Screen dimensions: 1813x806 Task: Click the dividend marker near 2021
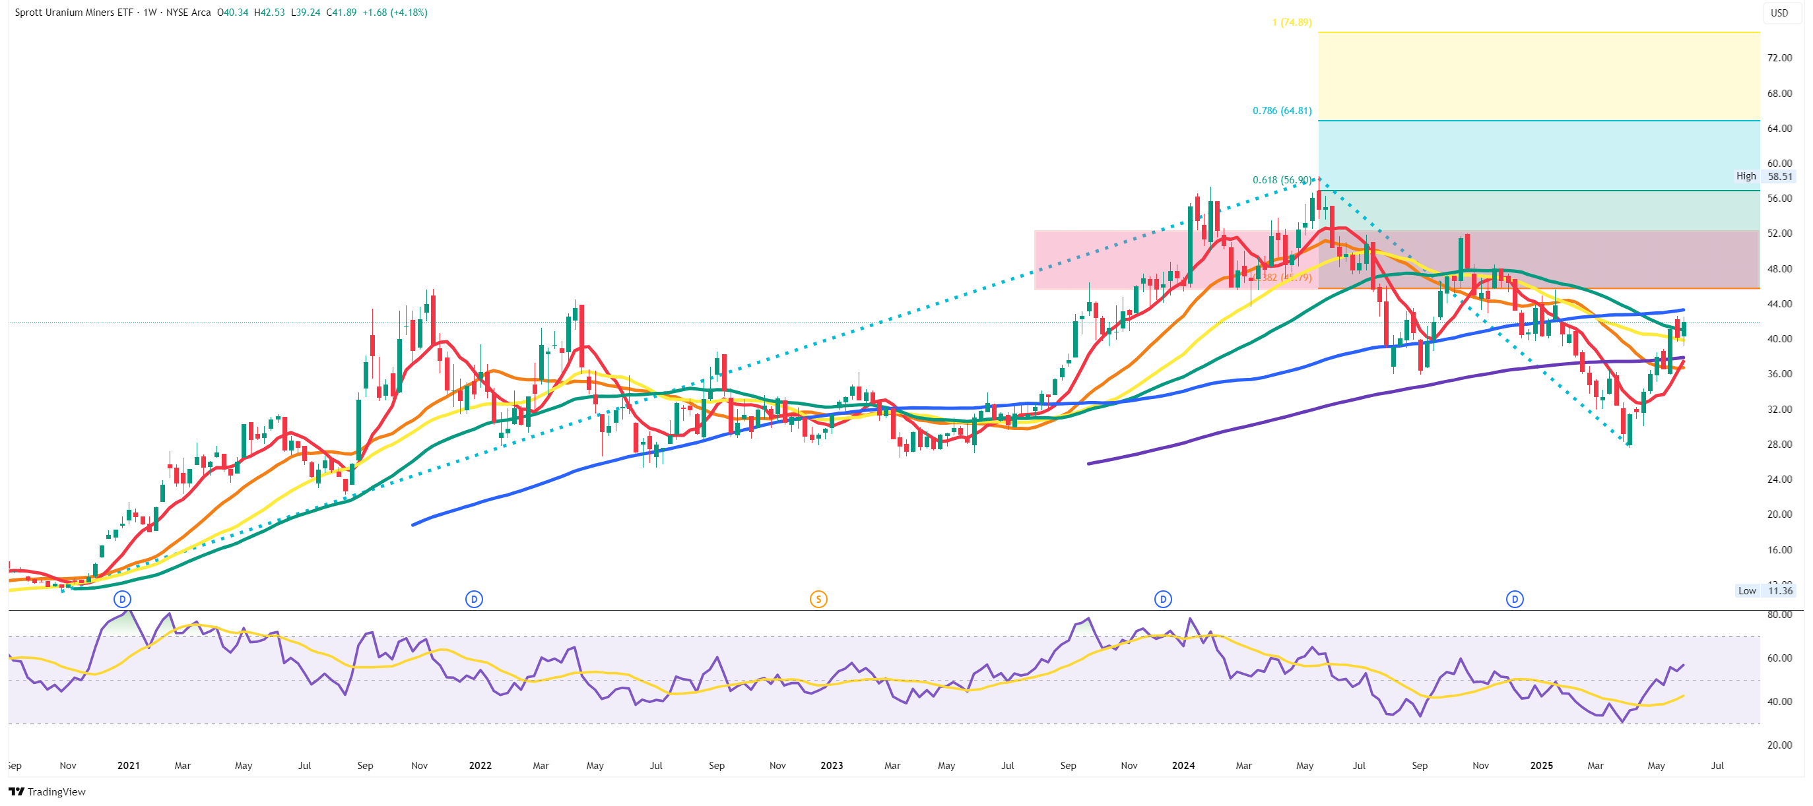click(x=123, y=600)
